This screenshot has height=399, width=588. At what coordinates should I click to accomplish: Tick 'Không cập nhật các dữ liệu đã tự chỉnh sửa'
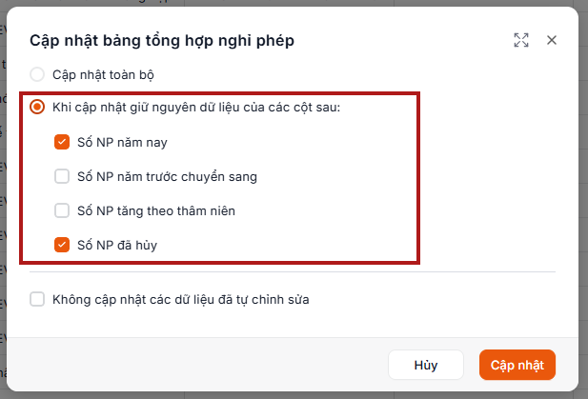click(x=37, y=299)
